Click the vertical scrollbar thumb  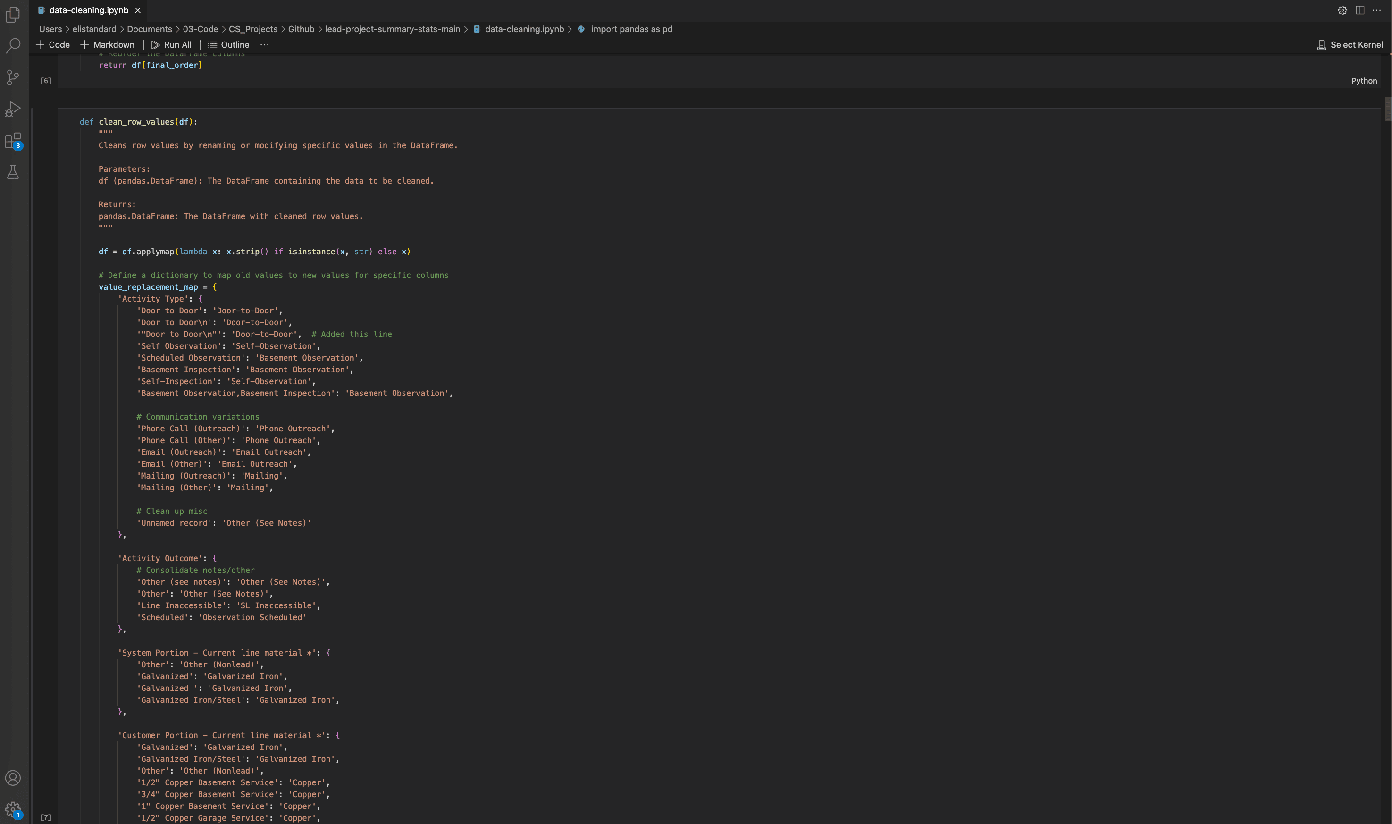click(1388, 109)
